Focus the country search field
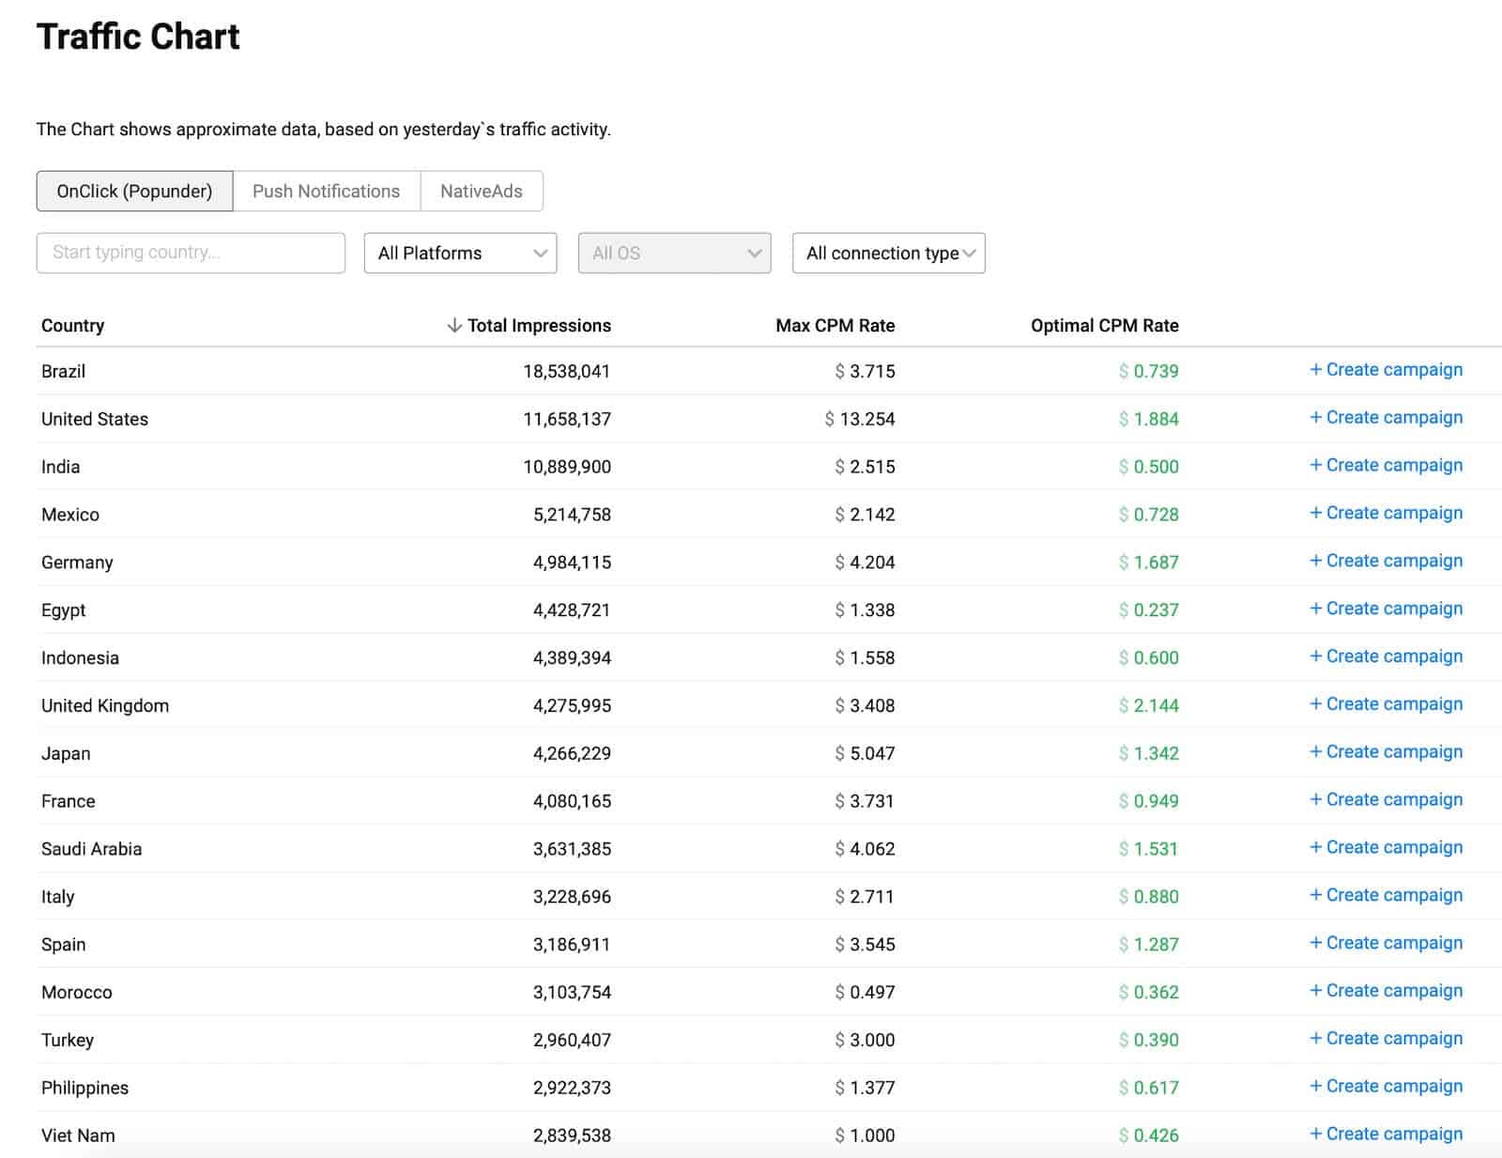The width and height of the screenshot is (1502, 1158). tap(191, 254)
